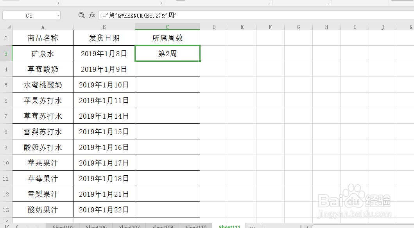The width and height of the screenshot is (414, 228).
Task: Select row 8 header
Action: [x=6, y=132]
